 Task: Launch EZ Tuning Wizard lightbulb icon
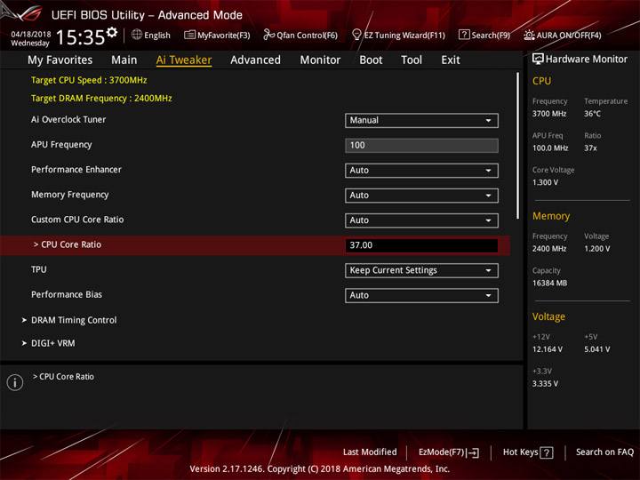[356, 35]
